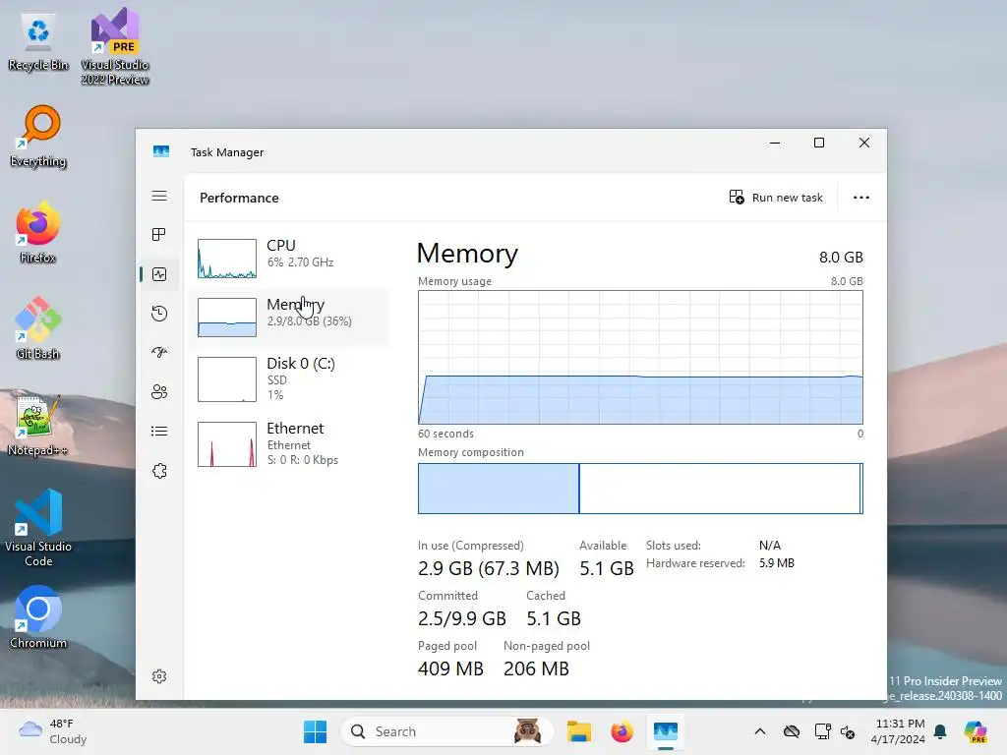Maximize the Task Manager window

coord(819,143)
